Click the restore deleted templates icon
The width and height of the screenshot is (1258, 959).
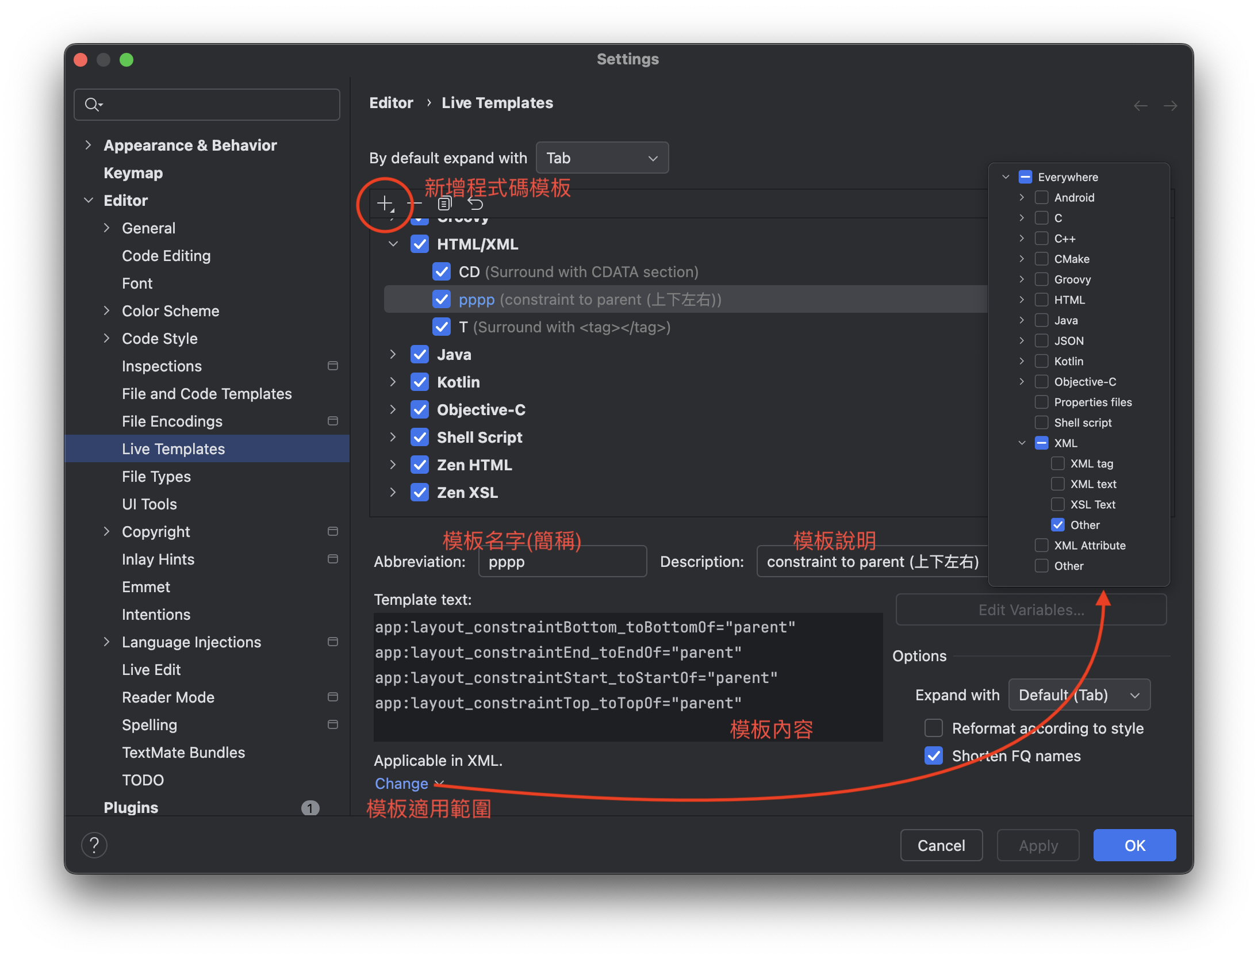tap(474, 203)
